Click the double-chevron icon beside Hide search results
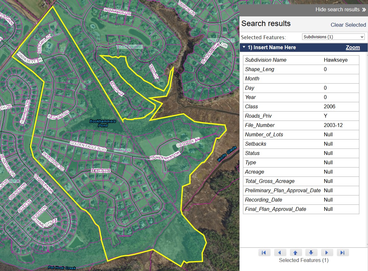Viewport: 368px width, 271px height. coord(364,9)
